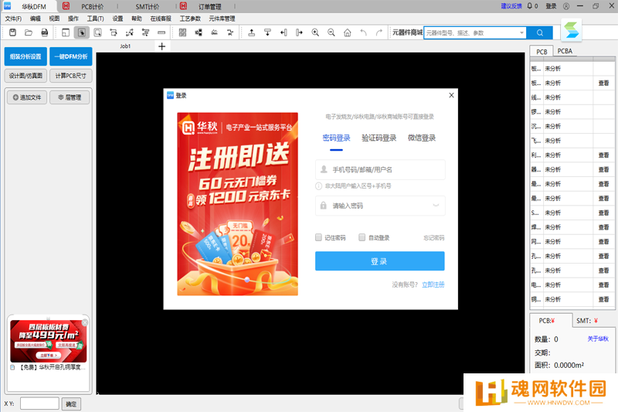The height and width of the screenshot is (412, 618).
Task: Click the blue 登录 button in dialog
Action: click(379, 261)
